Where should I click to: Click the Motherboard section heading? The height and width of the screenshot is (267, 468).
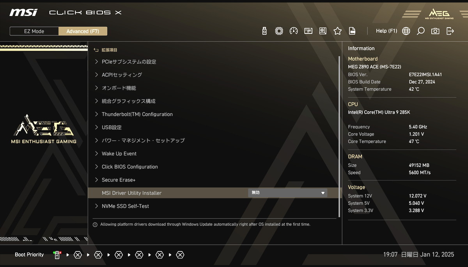pos(363,59)
